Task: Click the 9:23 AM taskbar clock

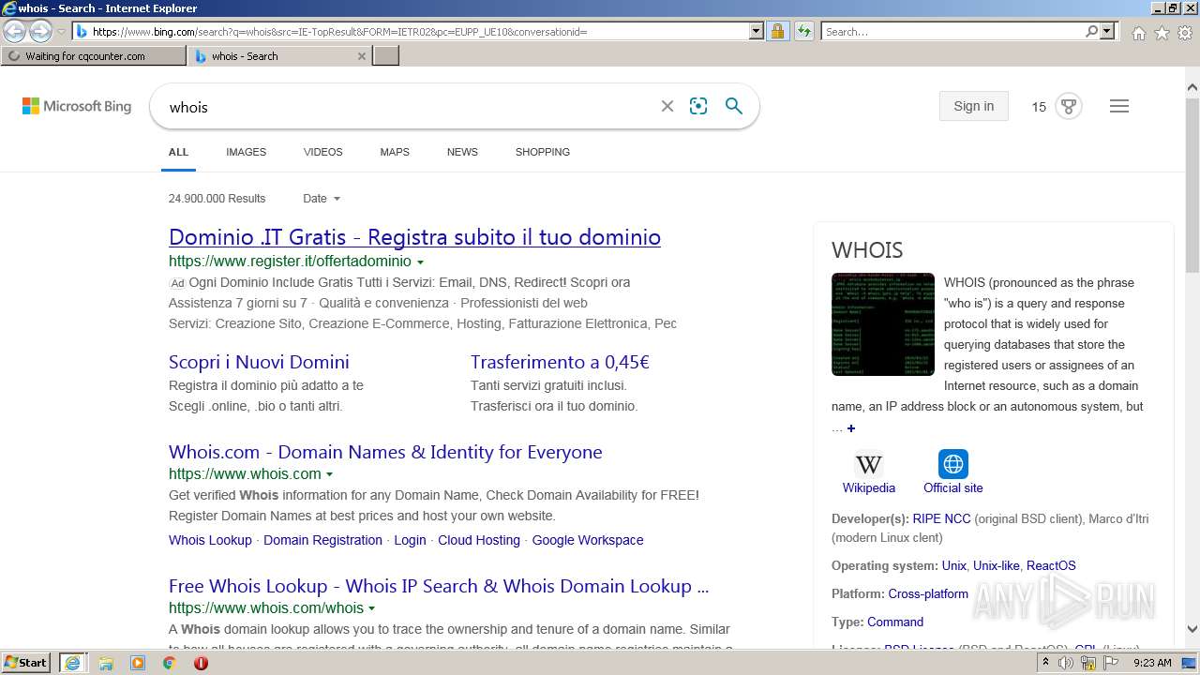Action: tap(1152, 663)
